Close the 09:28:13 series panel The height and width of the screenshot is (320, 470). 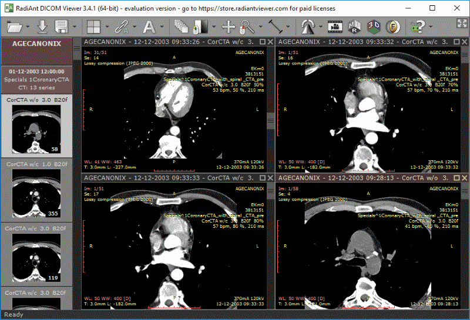[465, 178]
